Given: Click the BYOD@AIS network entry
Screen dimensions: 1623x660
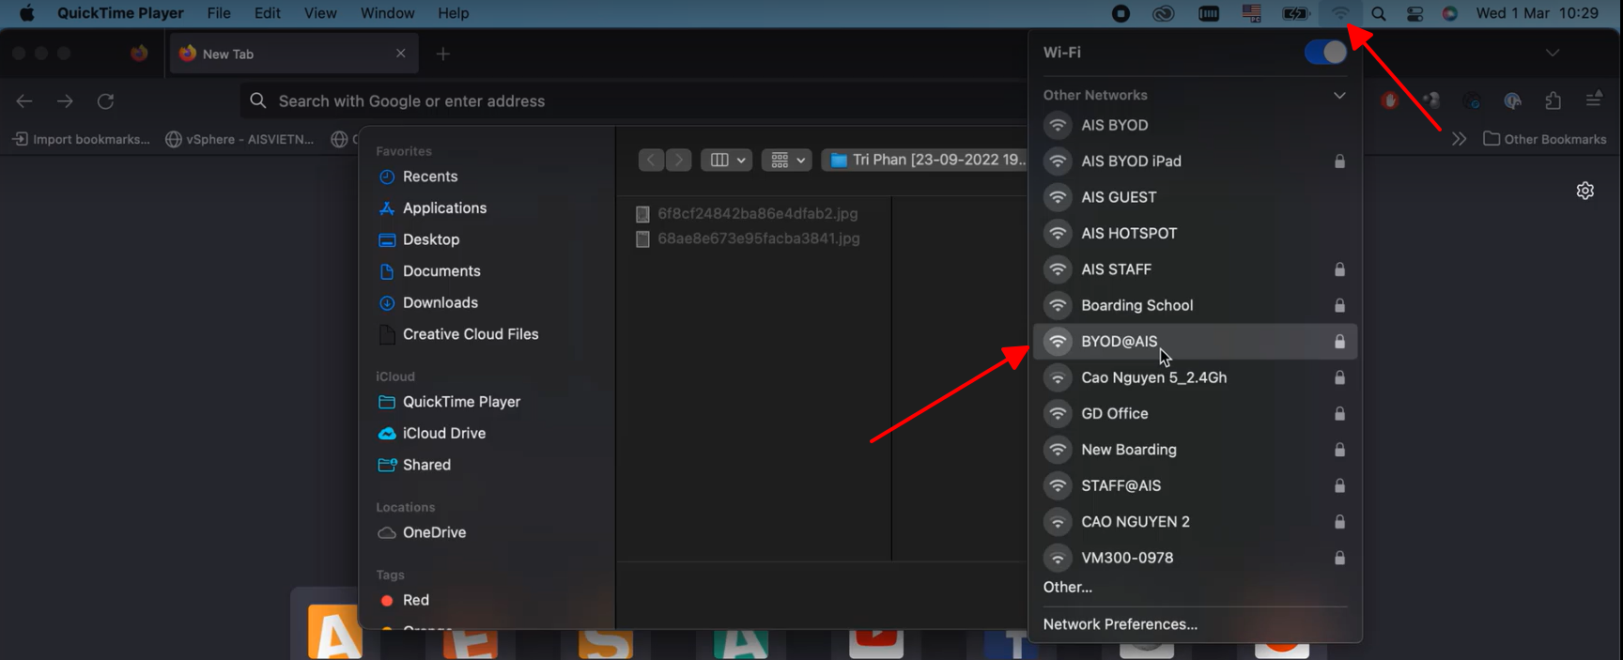Looking at the screenshot, I should point(1195,342).
